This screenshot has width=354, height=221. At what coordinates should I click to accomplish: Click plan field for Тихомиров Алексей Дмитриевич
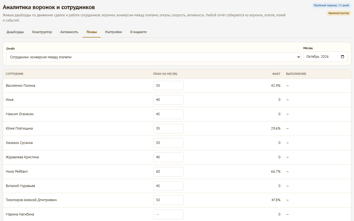tap(168, 200)
